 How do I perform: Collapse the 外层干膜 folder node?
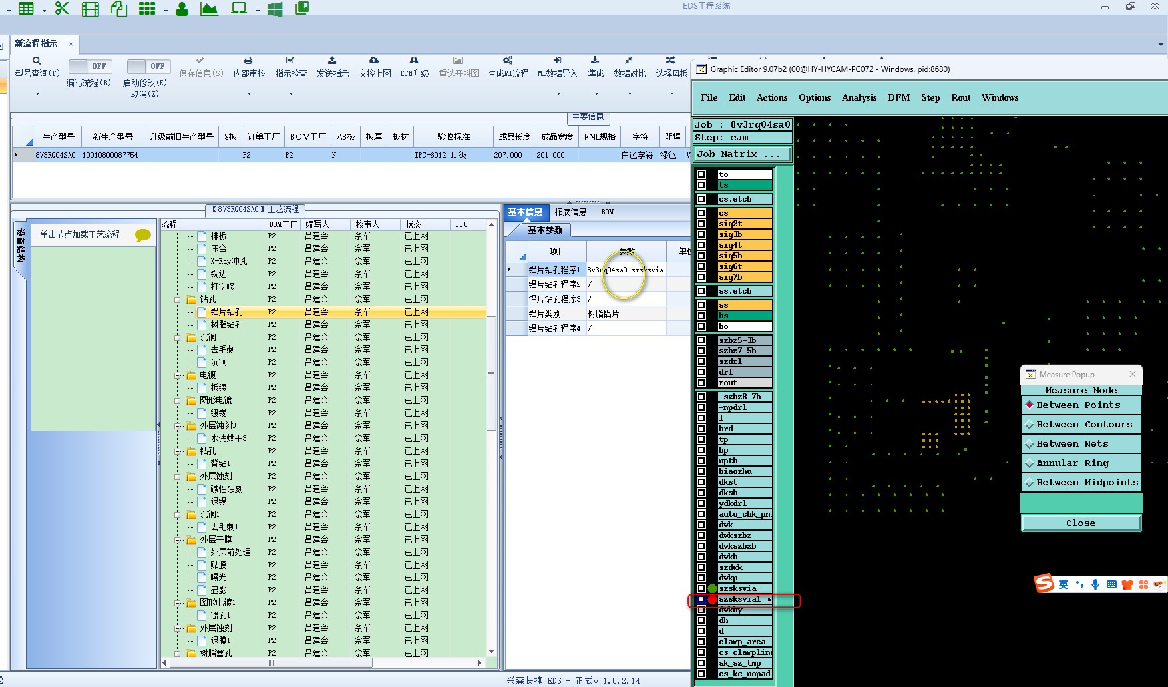[x=178, y=540]
